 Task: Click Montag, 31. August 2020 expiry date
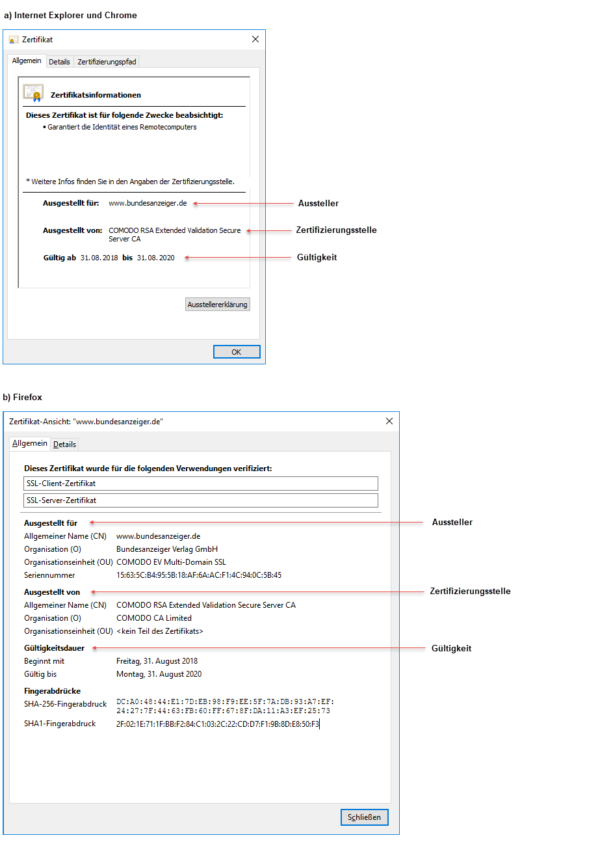pyautogui.click(x=159, y=674)
